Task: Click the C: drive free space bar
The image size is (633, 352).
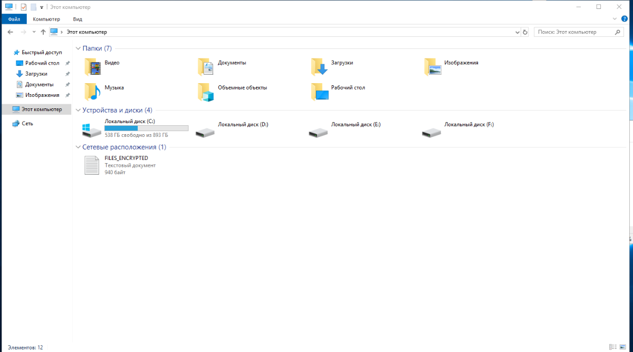Action: (146, 128)
